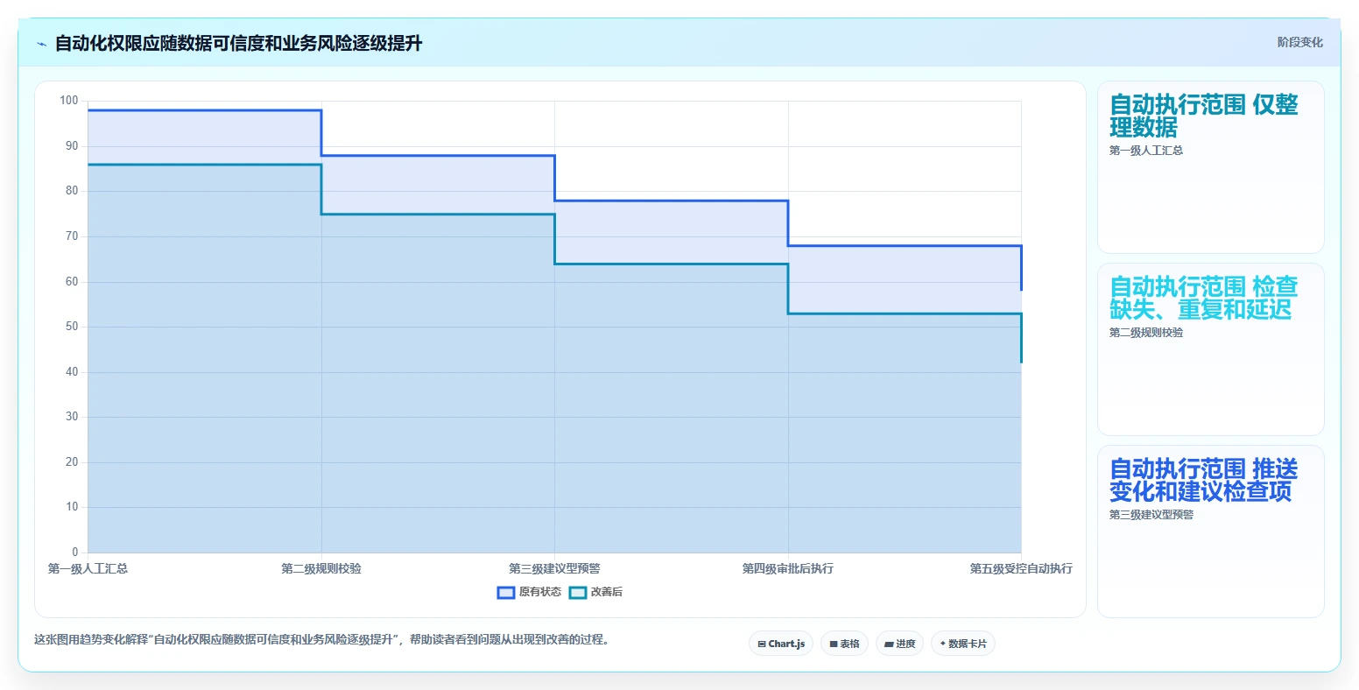The image size is (1359, 690).
Task: Click x-axis label 第五级受控自动执行
Action: point(1021,569)
